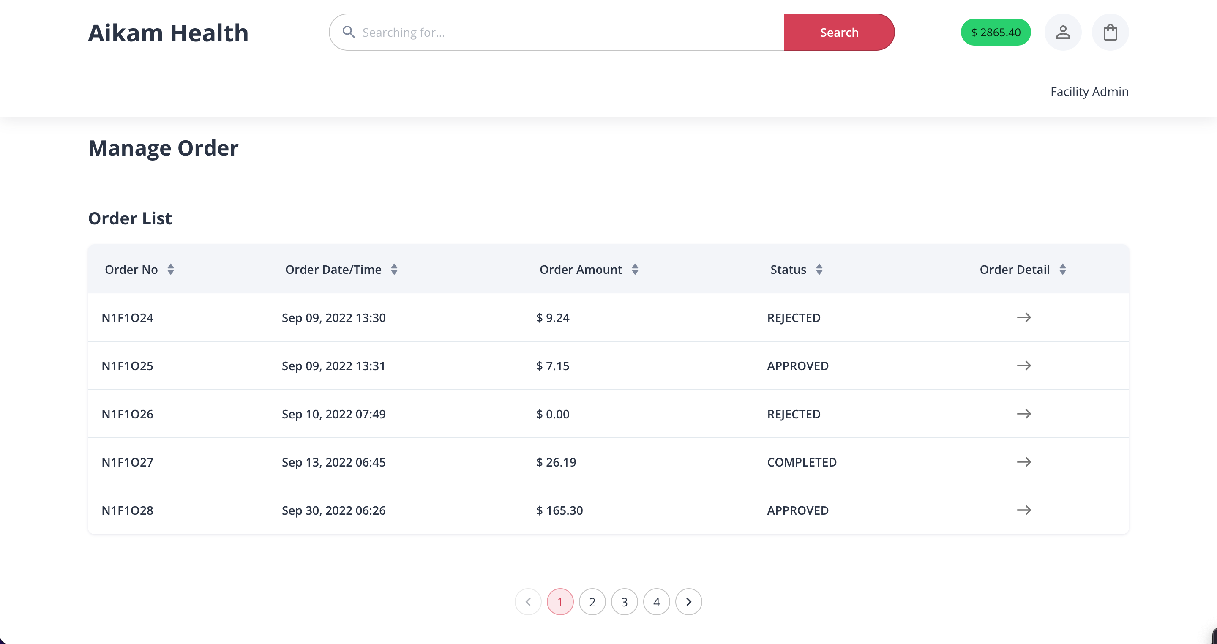Click the Order Detail arrow for N1F1O26
The height and width of the screenshot is (644, 1217).
click(x=1024, y=414)
